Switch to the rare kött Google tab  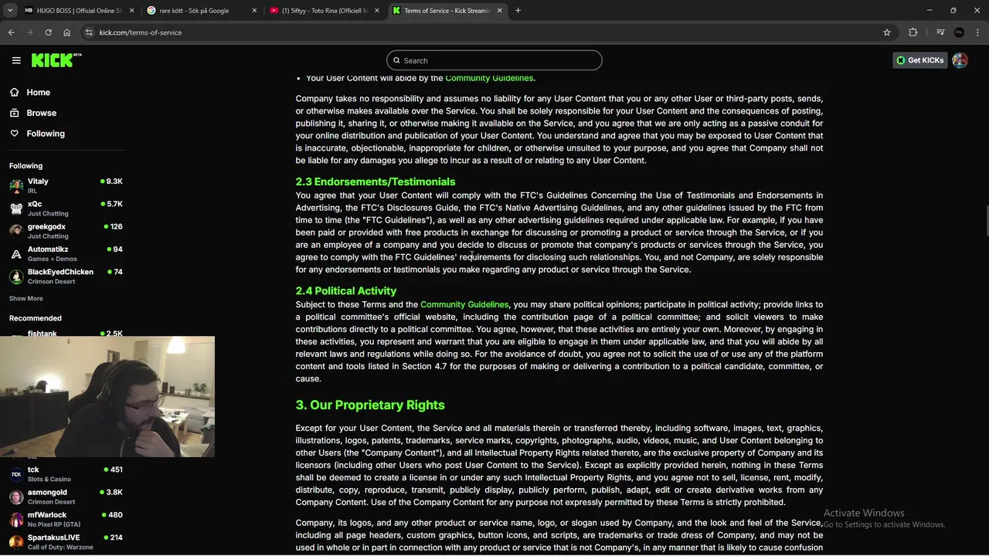201,11
